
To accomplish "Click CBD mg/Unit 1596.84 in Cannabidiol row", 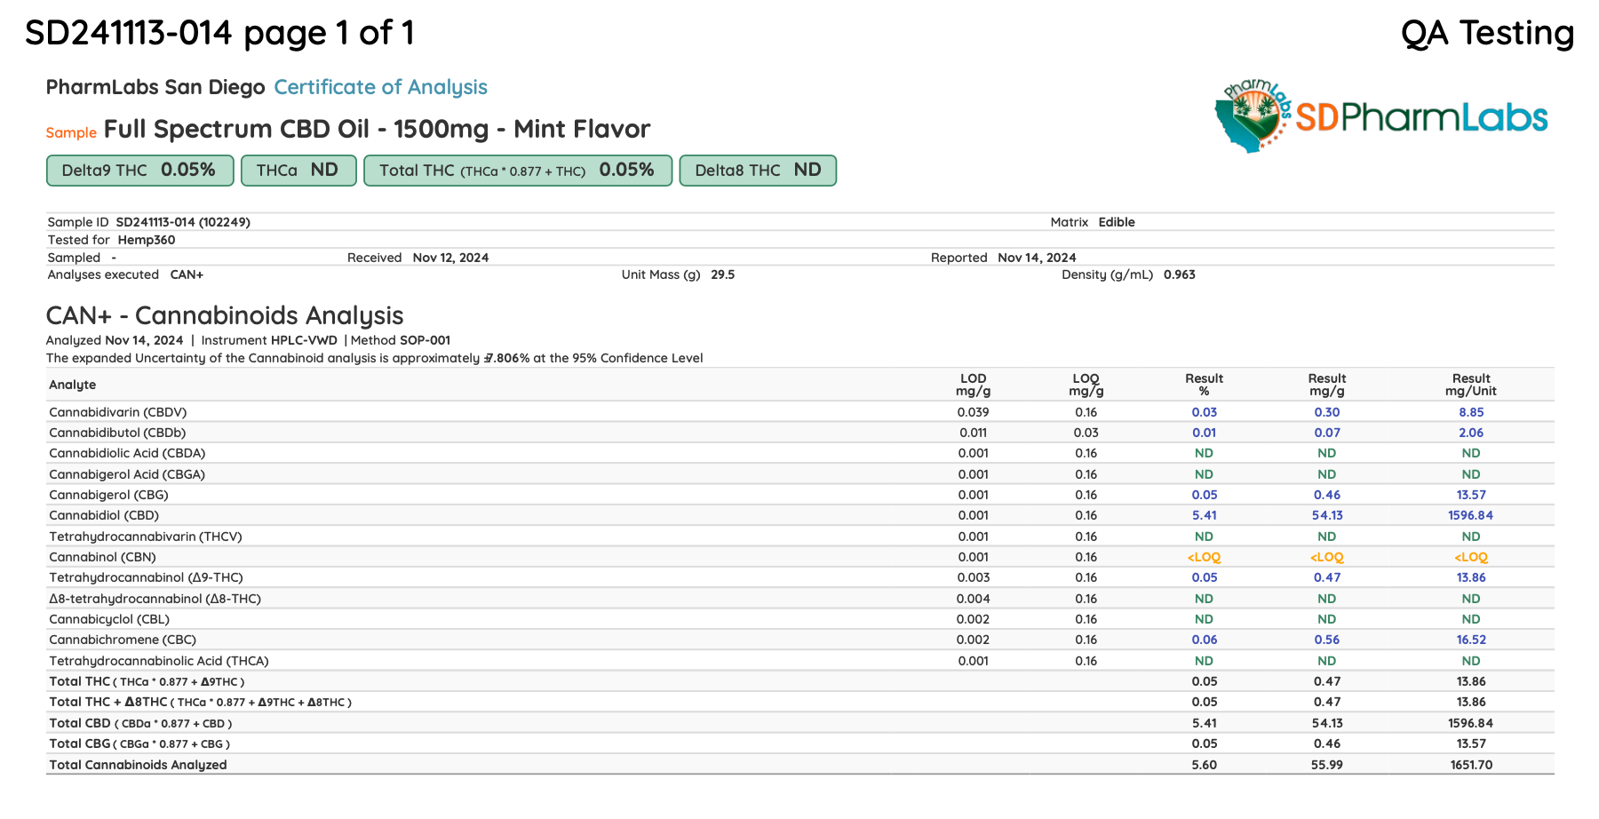I will 1471,515.
